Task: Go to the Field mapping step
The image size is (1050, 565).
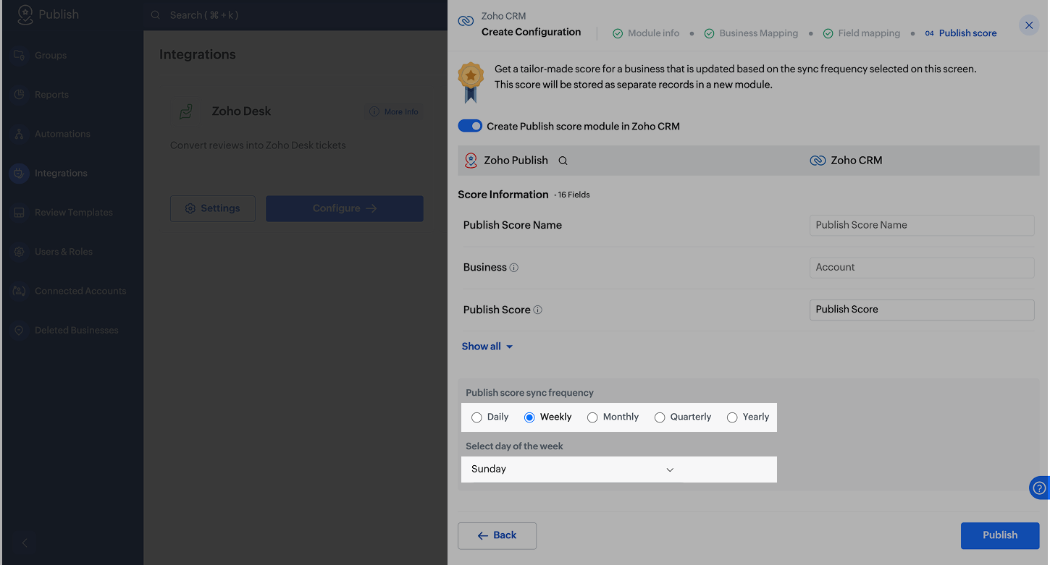Action: point(862,33)
